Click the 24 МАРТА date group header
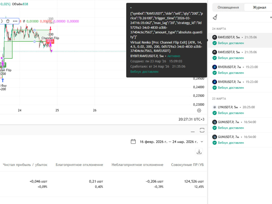272x204 pixels. [x=219, y=29]
